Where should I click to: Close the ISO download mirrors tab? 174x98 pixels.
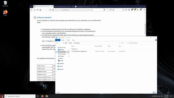click(x=73, y=7)
